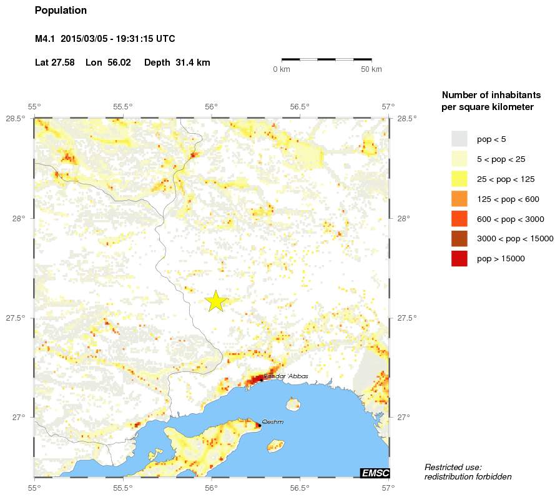Select the Bandar 'Abbas city label
The width and height of the screenshot is (560, 497).
[x=286, y=376]
